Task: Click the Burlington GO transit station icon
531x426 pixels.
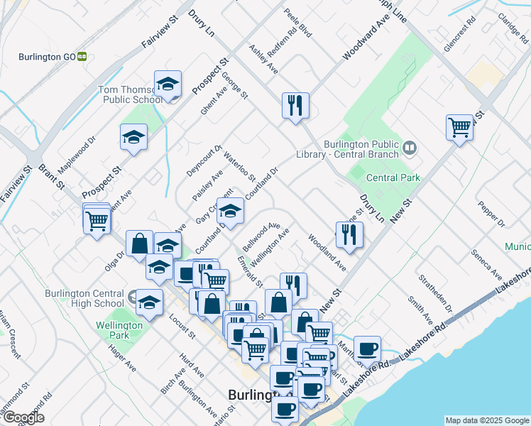Action: (82, 57)
